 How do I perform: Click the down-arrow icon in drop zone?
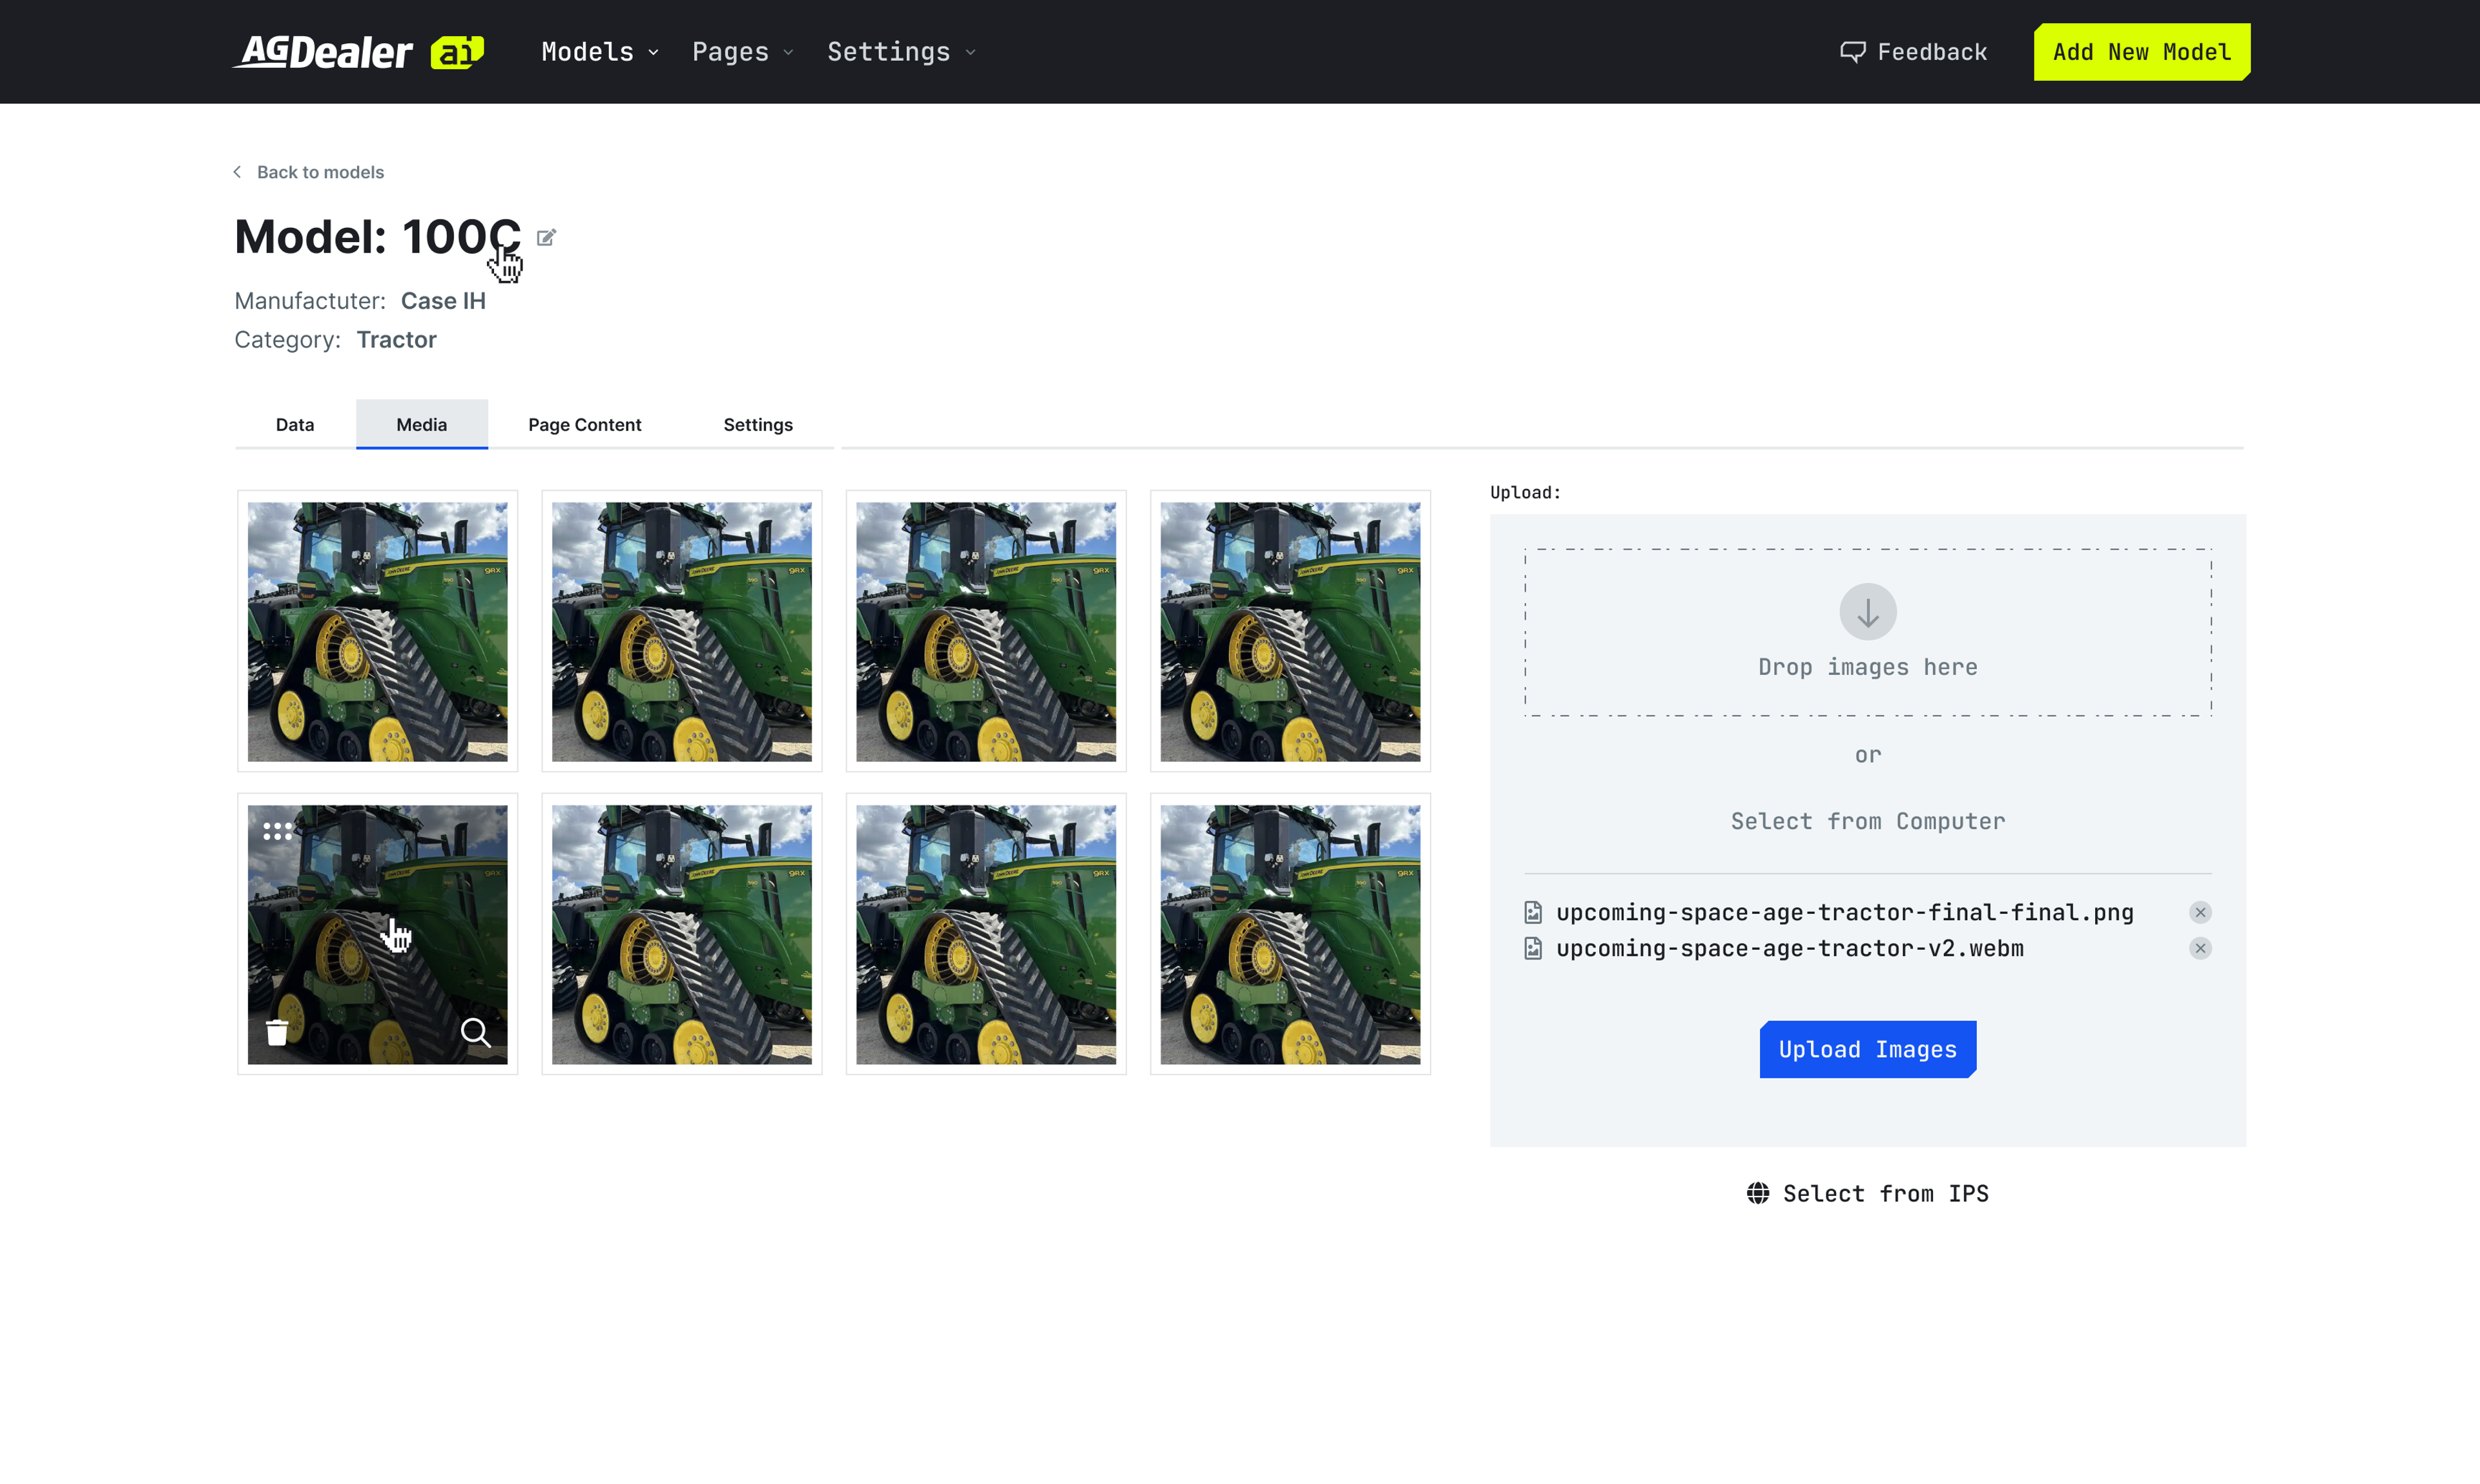pos(1867,612)
